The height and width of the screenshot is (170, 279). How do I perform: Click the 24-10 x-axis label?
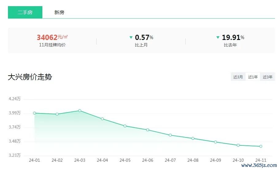click(x=238, y=160)
